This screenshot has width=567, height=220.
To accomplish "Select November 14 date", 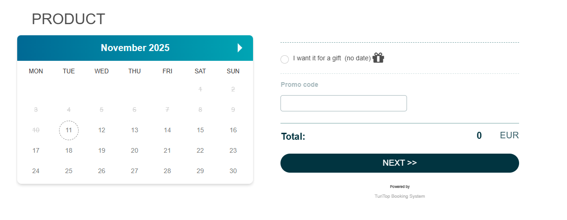I will tap(167, 130).
